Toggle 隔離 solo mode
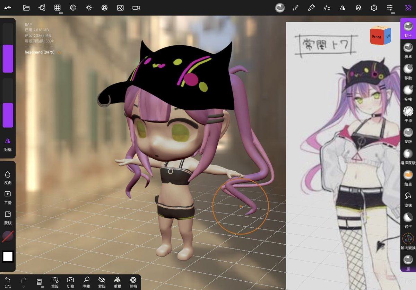This screenshot has width=416, height=290. (x=86, y=282)
